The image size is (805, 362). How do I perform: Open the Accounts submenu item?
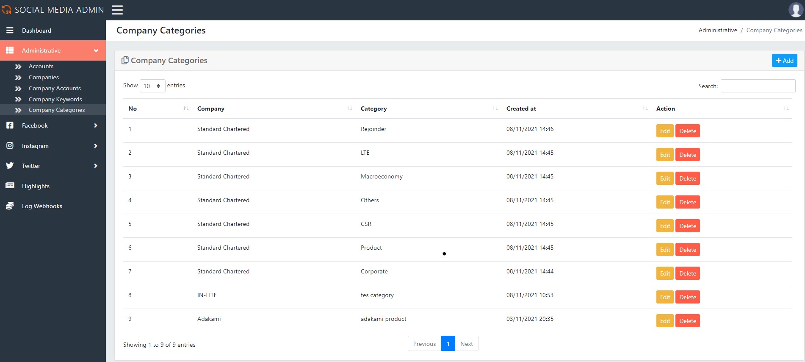pos(41,66)
